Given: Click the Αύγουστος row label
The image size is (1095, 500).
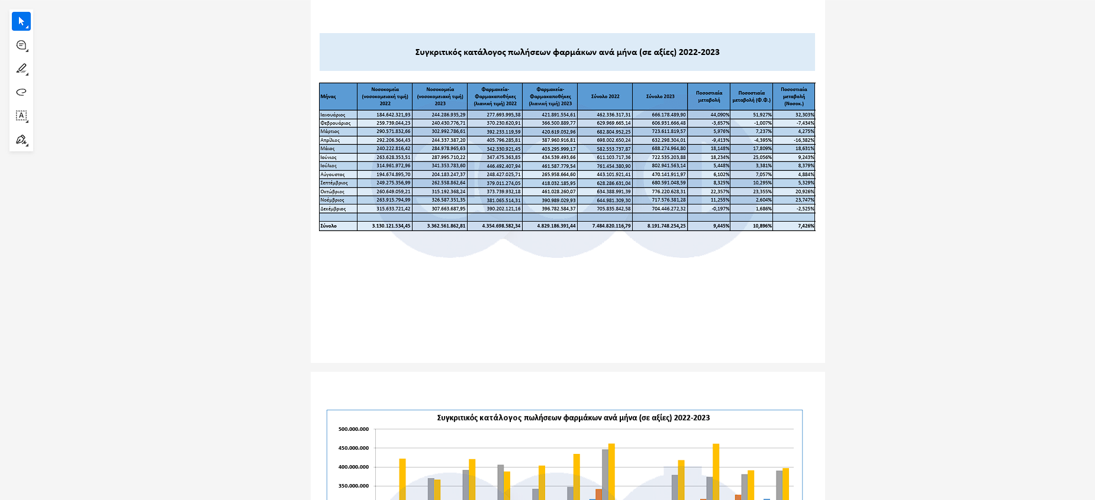Looking at the screenshot, I should (333, 174).
